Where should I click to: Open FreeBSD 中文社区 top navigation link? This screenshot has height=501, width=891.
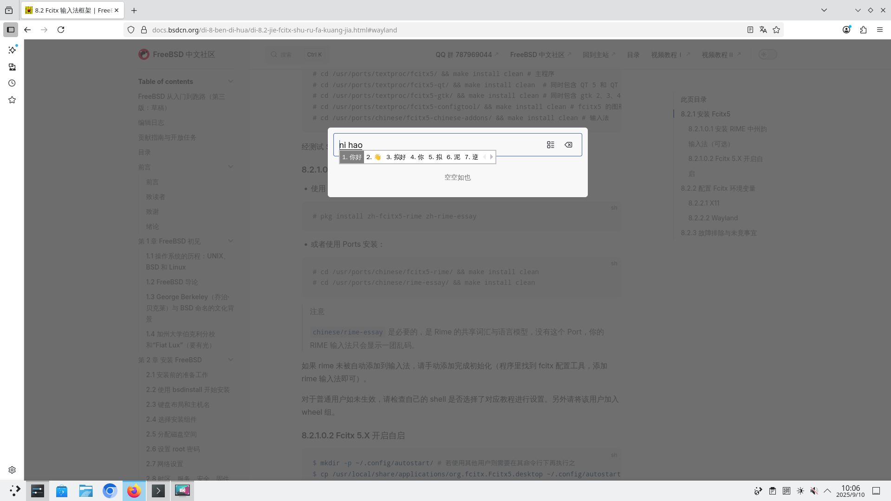click(540, 55)
